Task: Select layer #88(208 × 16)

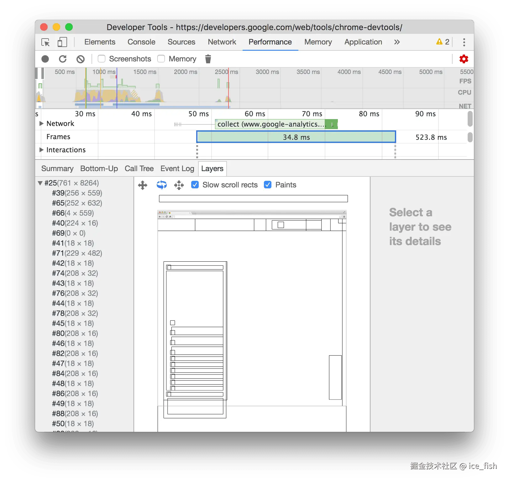Action: (75, 414)
